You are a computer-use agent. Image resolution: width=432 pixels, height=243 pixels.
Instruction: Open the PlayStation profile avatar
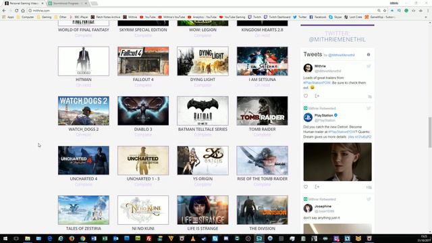point(308,117)
